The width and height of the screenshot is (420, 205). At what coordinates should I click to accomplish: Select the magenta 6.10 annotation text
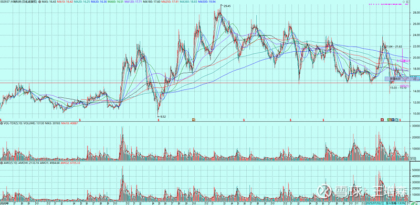[403, 61]
